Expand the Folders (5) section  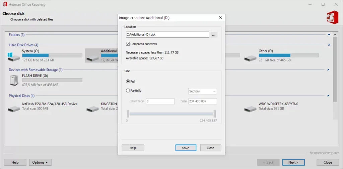pyautogui.click(x=329, y=35)
